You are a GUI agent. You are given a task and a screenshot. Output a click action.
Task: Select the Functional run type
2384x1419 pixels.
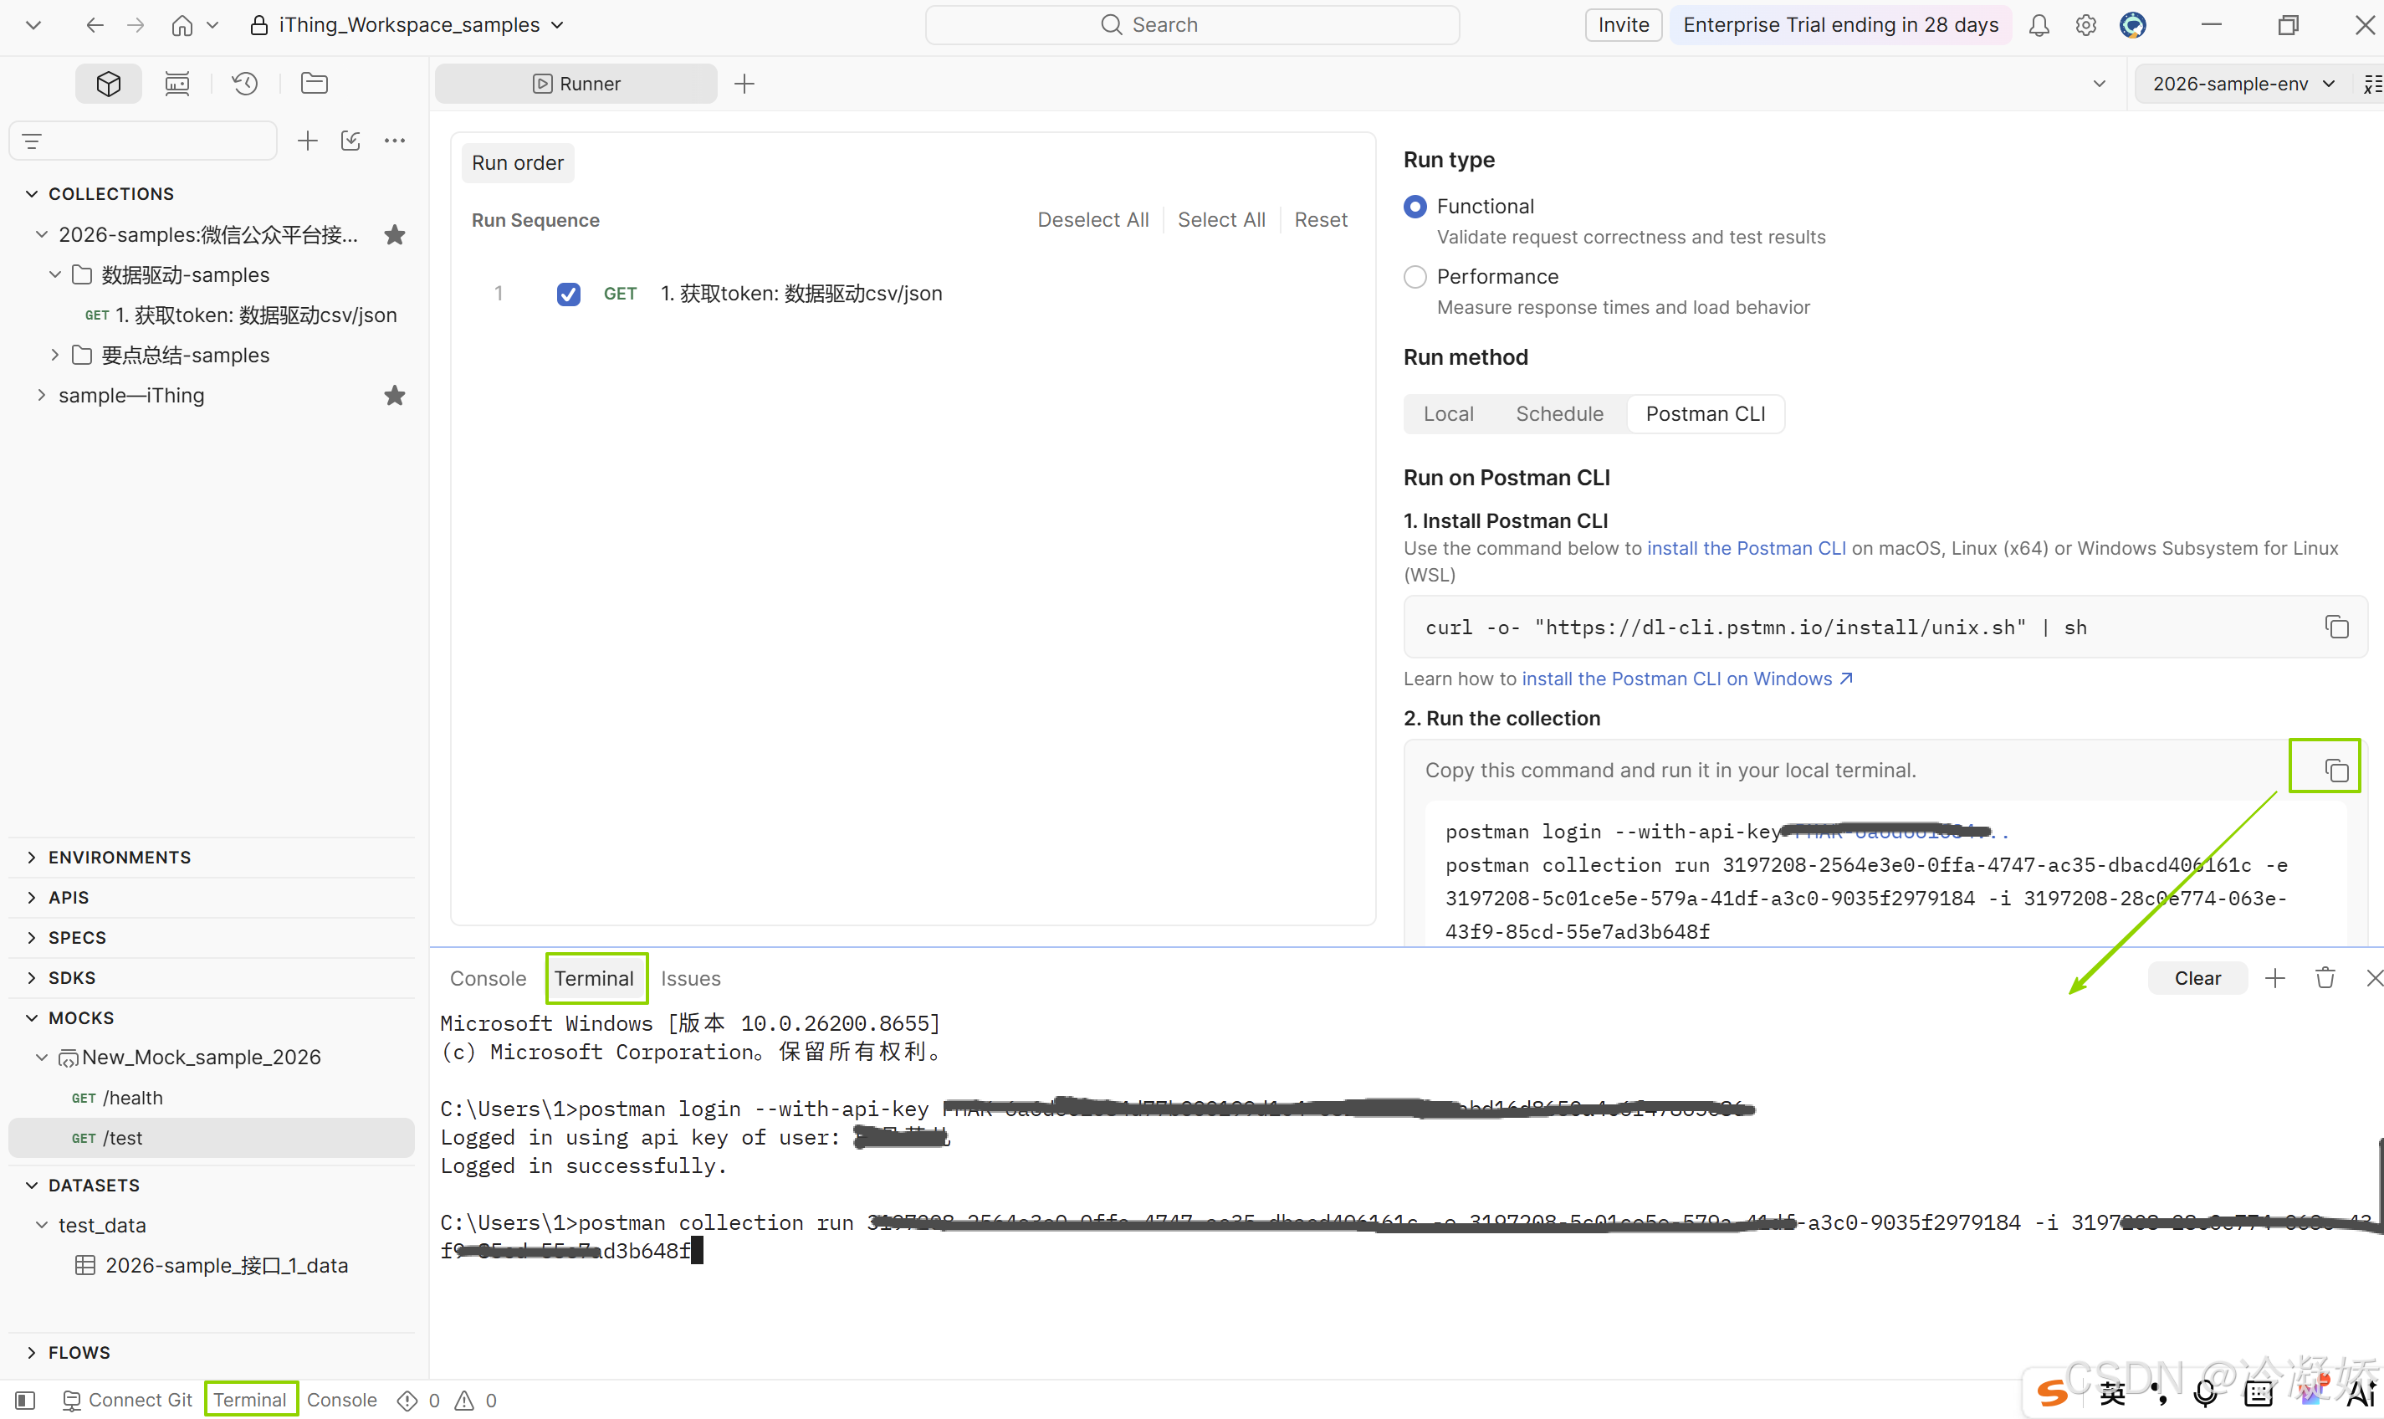tap(1415, 207)
